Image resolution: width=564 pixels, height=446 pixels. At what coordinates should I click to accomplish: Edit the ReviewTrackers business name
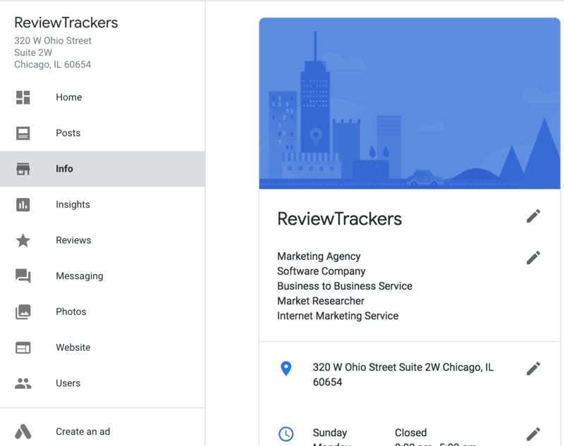click(534, 216)
